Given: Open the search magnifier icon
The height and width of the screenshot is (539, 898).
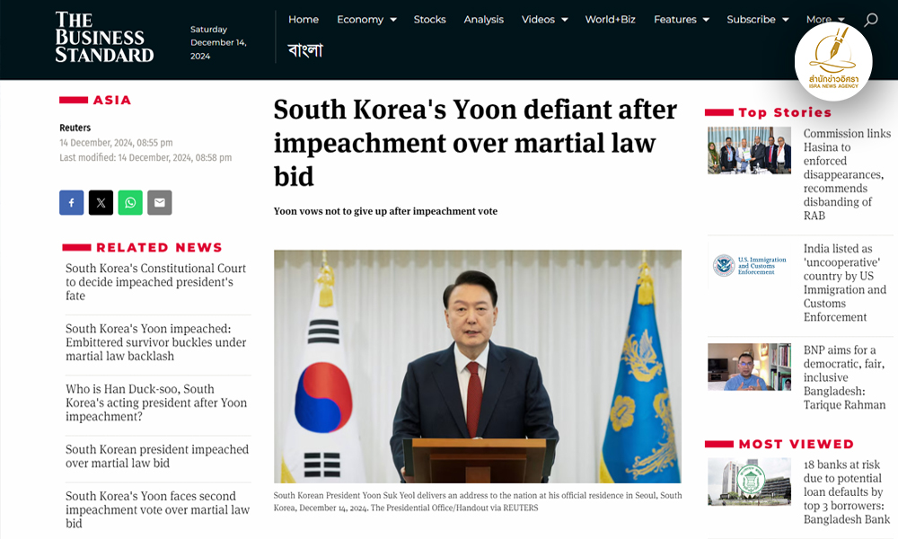Looking at the screenshot, I should click(x=870, y=20).
